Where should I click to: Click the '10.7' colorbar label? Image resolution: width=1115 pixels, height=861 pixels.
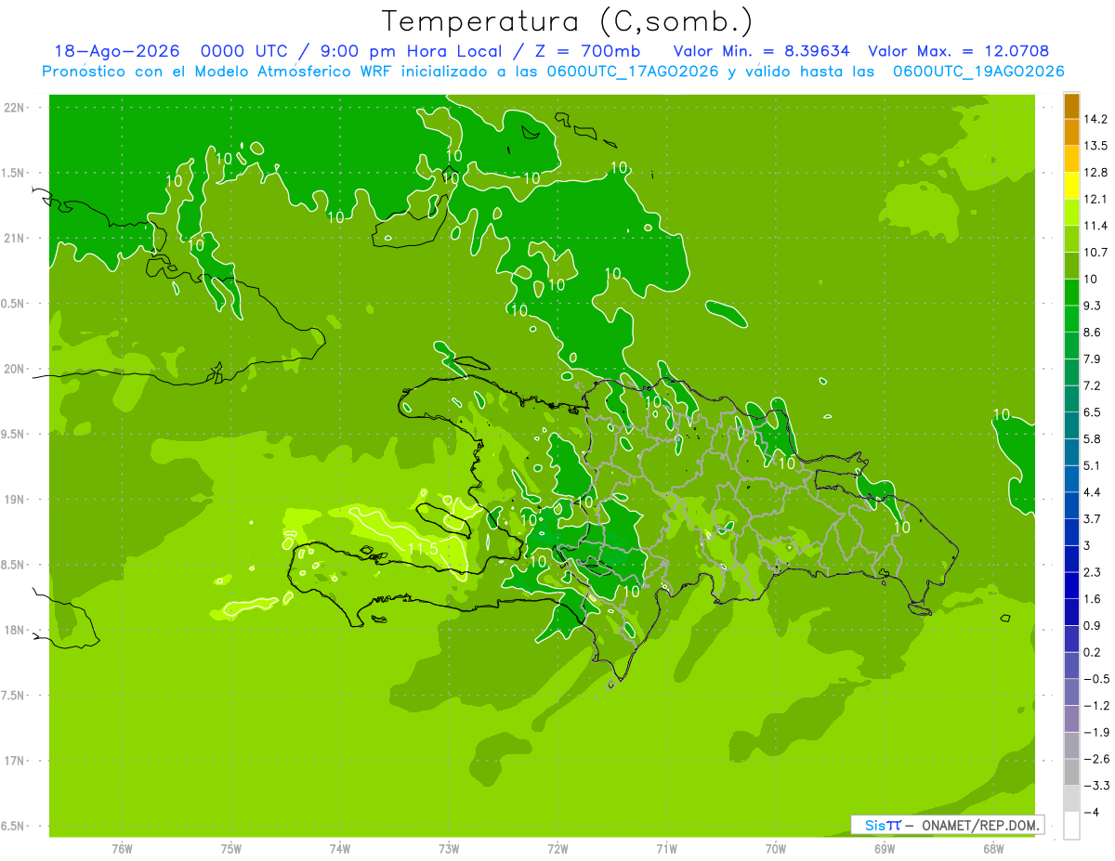1096,253
